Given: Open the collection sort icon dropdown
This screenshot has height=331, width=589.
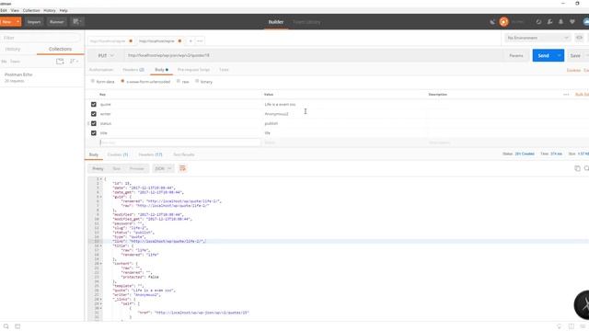Looking at the screenshot, I should (74, 62).
